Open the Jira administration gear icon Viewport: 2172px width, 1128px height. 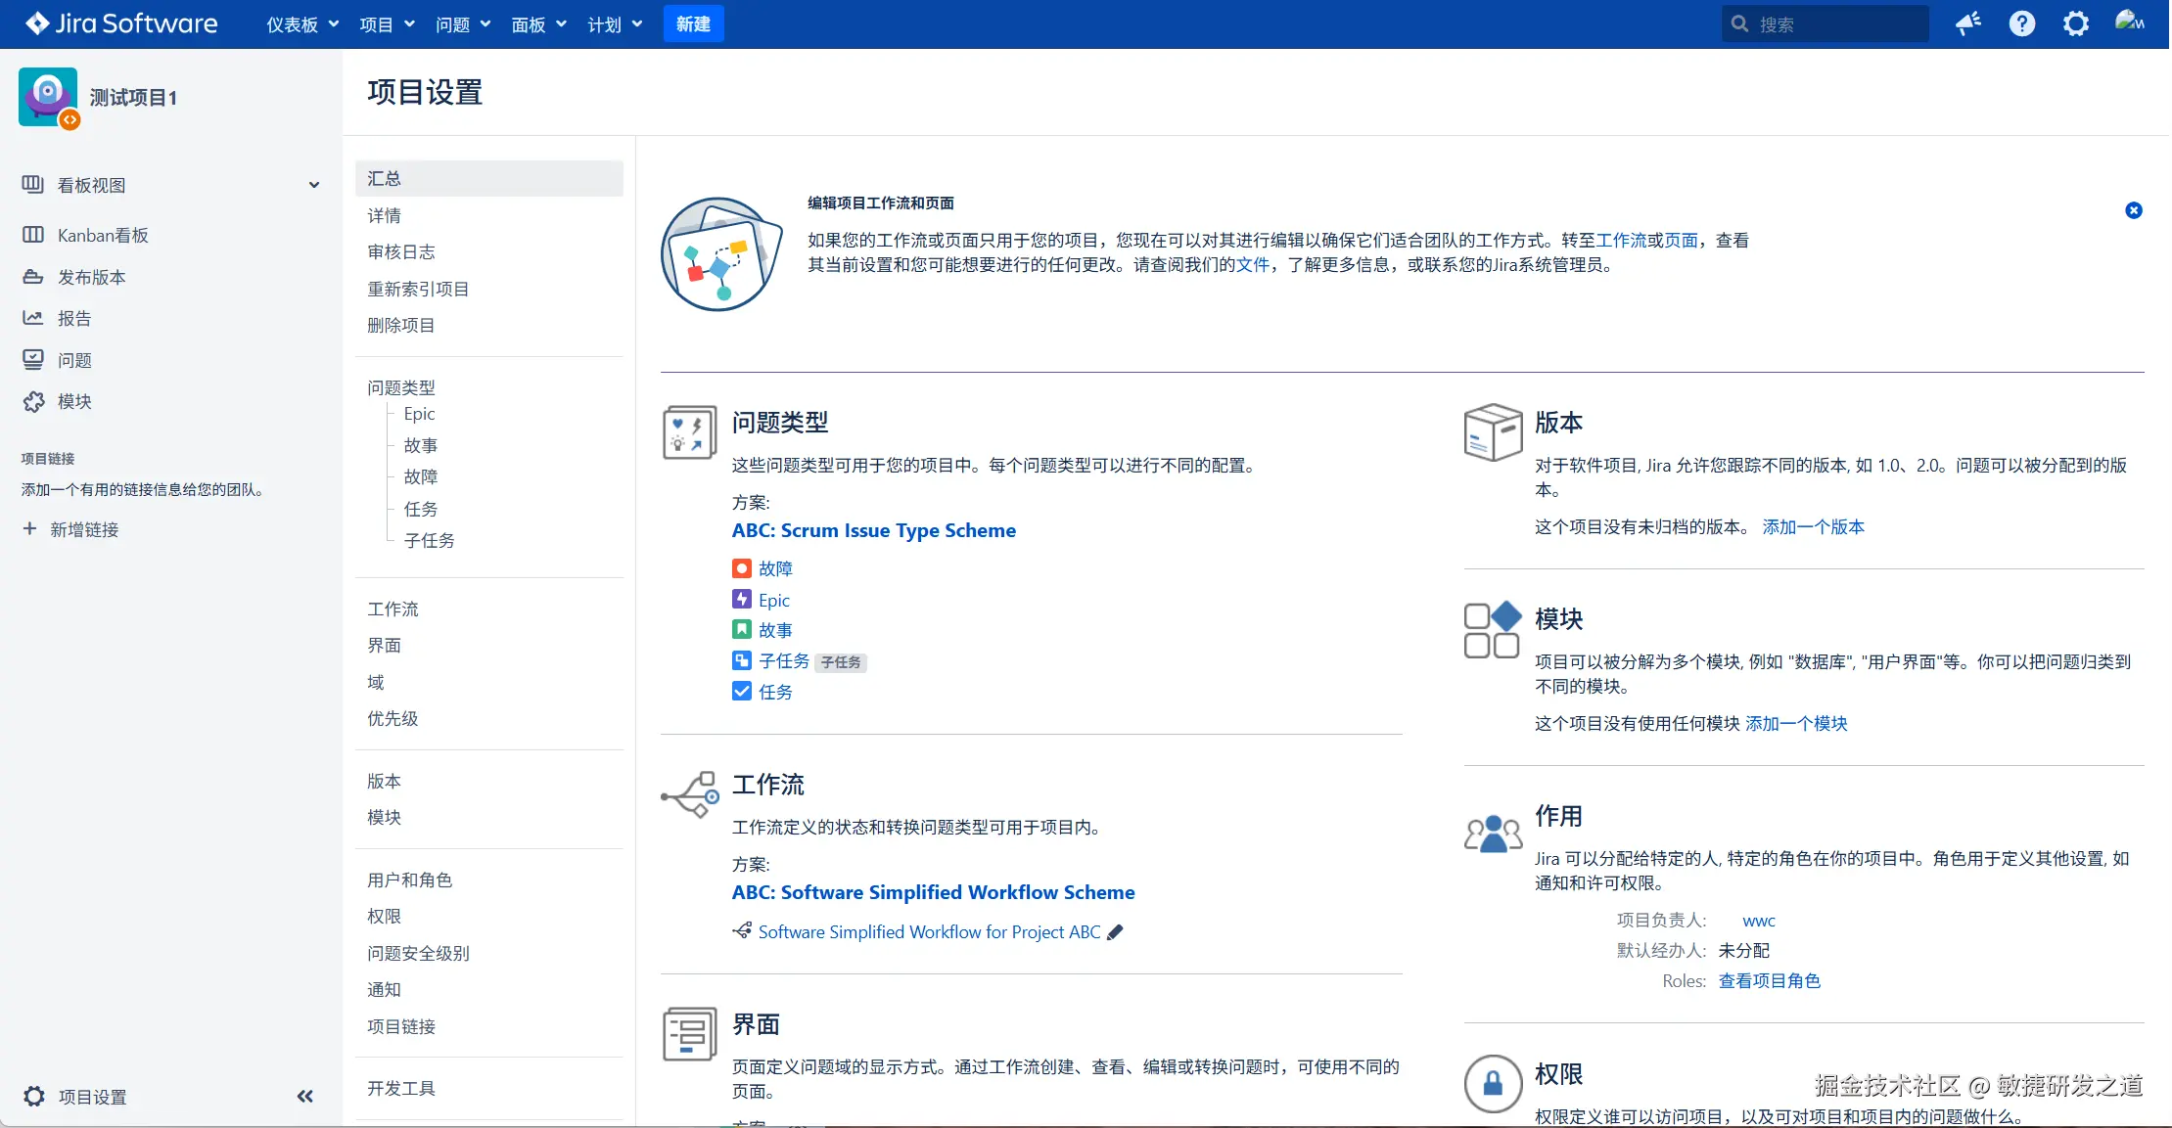click(x=2075, y=23)
